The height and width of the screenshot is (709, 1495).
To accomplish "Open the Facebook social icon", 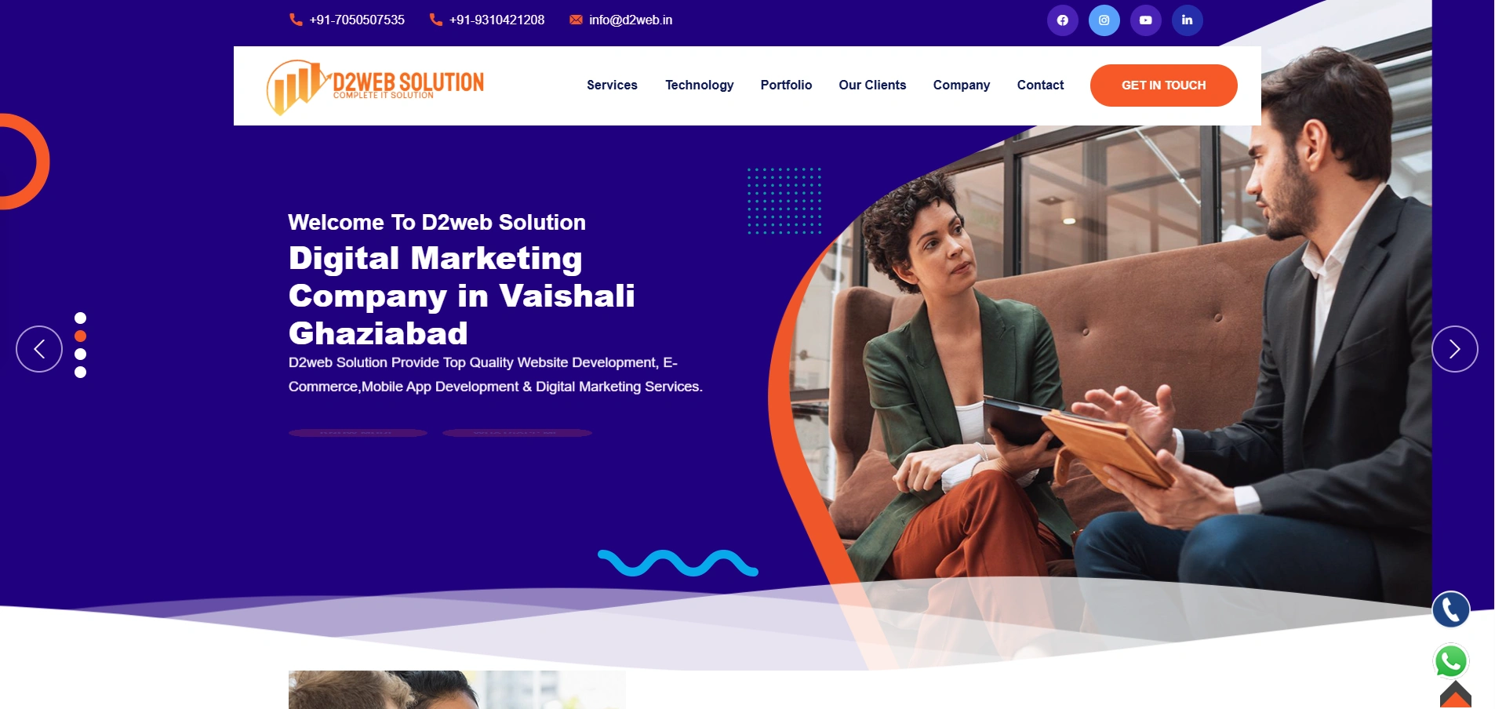I will (1062, 20).
